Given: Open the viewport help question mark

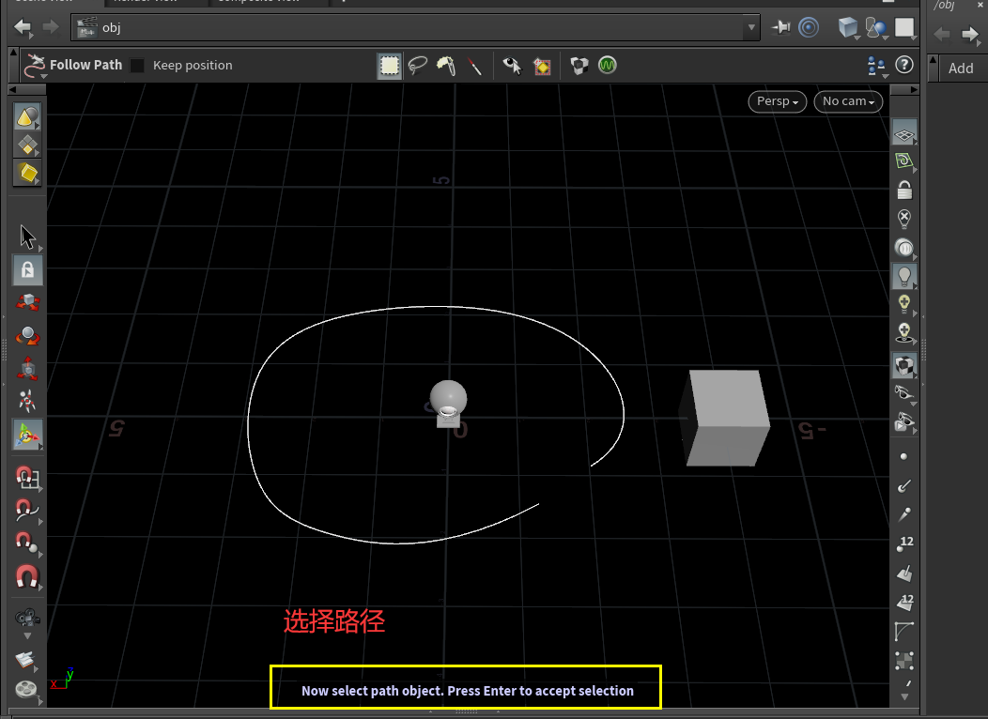Looking at the screenshot, I should [904, 65].
